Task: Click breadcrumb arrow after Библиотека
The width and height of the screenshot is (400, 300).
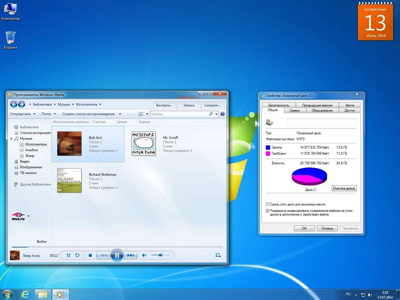Action: pos(55,105)
